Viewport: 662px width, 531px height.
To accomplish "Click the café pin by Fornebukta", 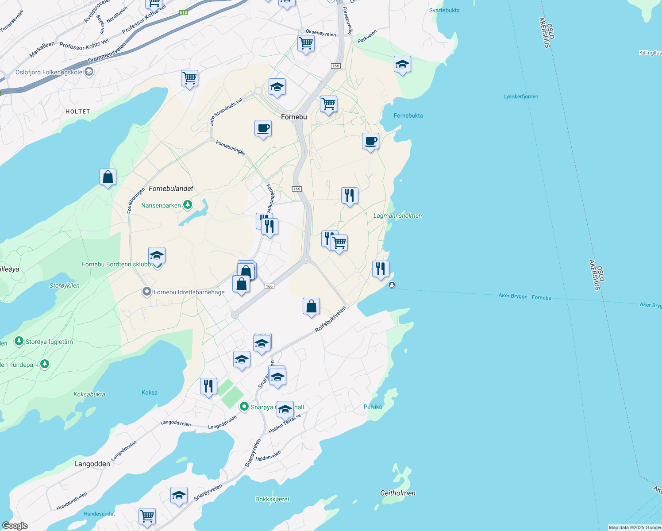I will (x=370, y=142).
